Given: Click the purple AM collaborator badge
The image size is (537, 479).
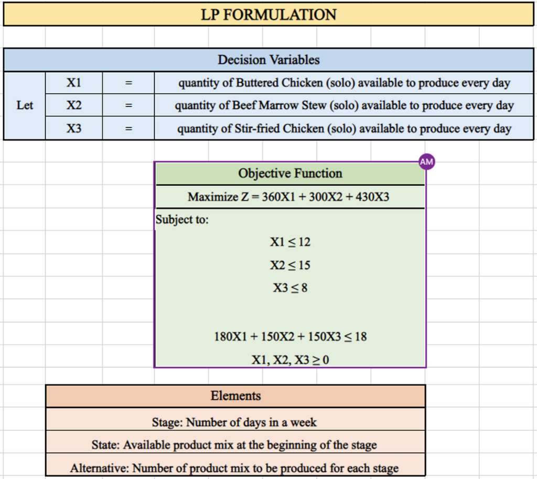Looking at the screenshot, I should pyautogui.click(x=426, y=161).
